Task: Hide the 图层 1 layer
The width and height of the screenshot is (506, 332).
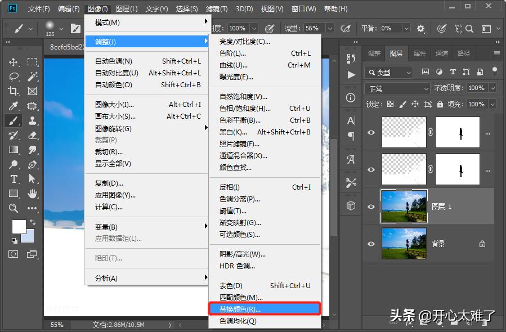Action: [x=371, y=206]
